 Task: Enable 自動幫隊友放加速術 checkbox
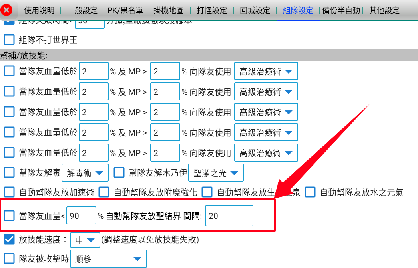[9, 192]
